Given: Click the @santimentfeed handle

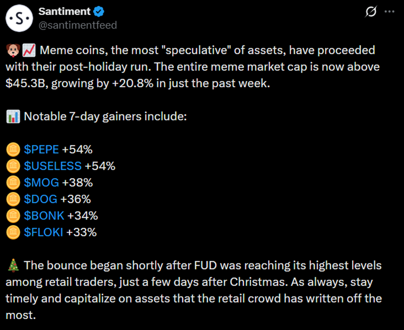Looking at the screenshot, I should (x=78, y=25).
